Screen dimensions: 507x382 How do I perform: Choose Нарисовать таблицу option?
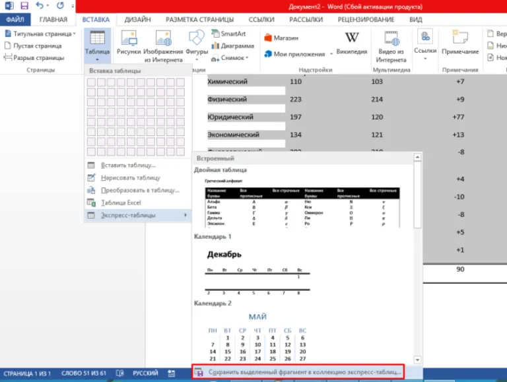pyautogui.click(x=138, y=177)
